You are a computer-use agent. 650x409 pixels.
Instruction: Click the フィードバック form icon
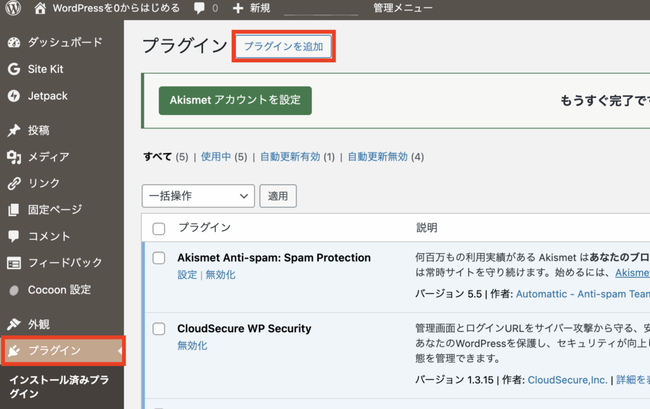click(14, 263)
